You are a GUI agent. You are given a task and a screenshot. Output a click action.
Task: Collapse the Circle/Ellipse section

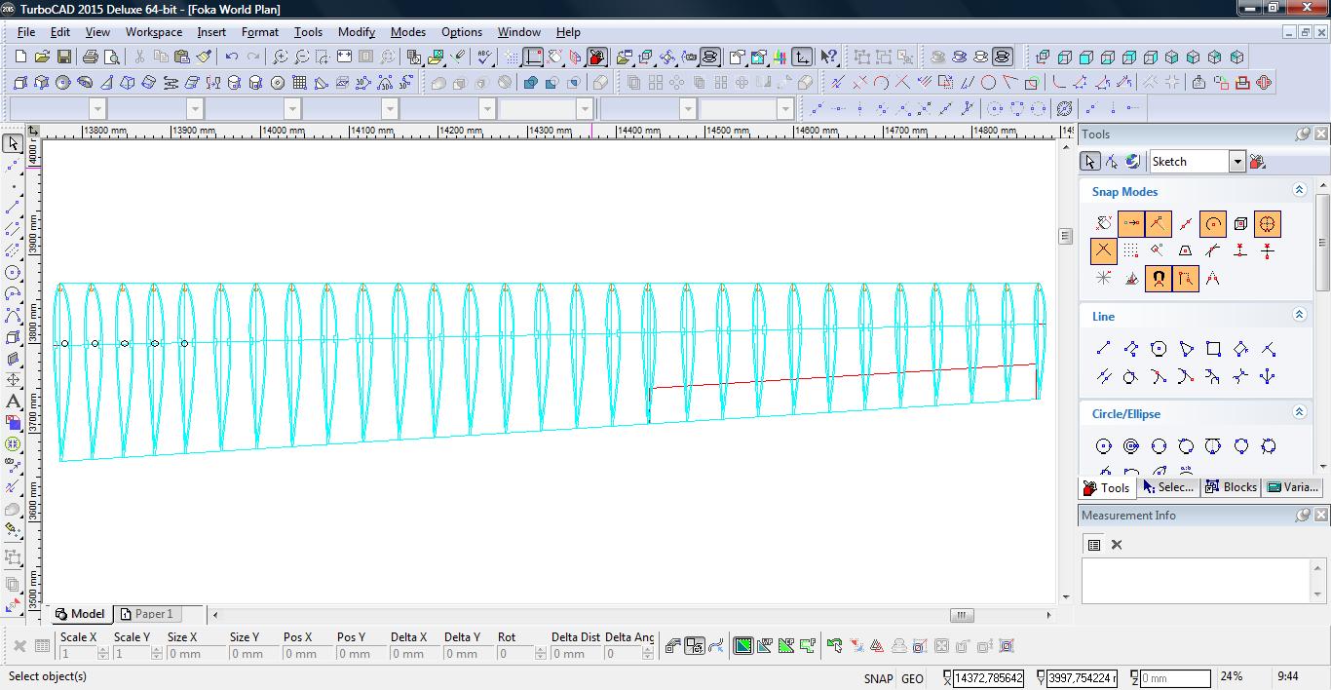point(1299,413)
